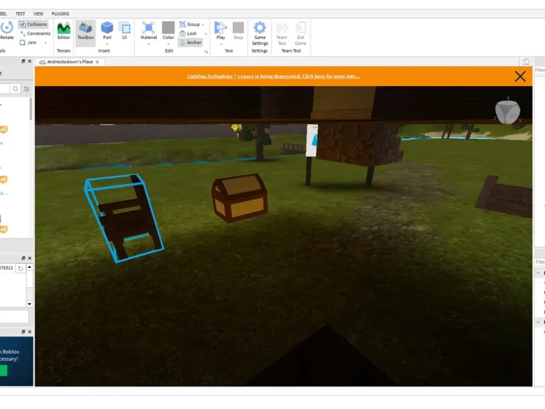The height and width of the screenshot is (409, 545).
Task: Toggle the Collisions option
Action: (33, 25)
